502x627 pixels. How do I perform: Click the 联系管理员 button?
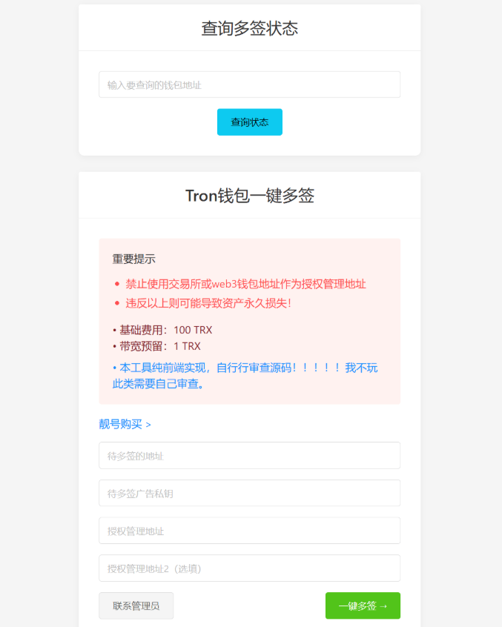pos(136,606)
